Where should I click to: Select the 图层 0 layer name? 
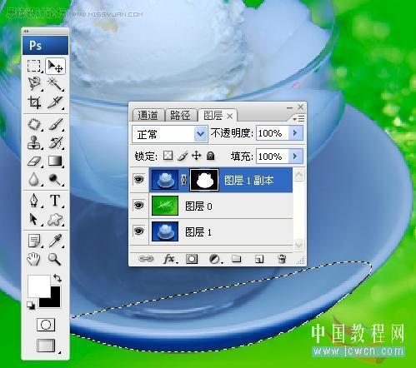tap(198, 206)
